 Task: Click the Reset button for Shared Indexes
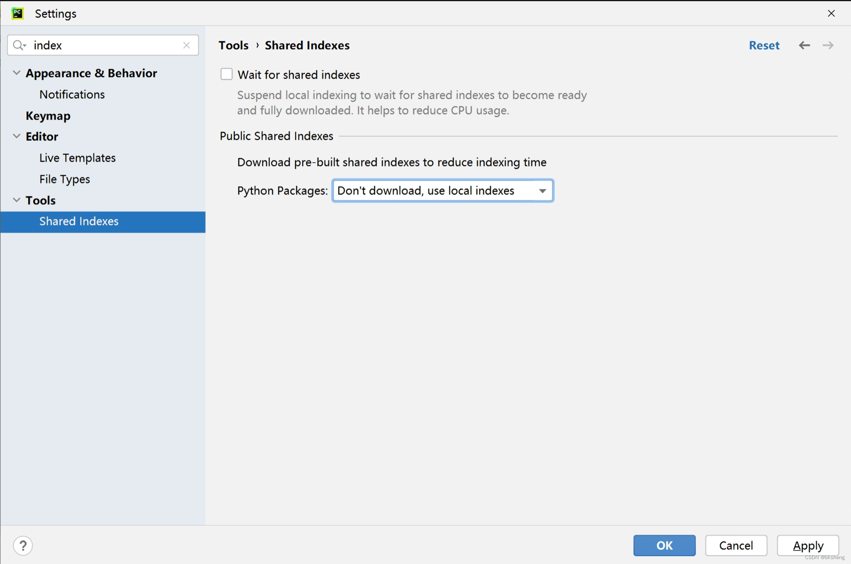point(764,45)
